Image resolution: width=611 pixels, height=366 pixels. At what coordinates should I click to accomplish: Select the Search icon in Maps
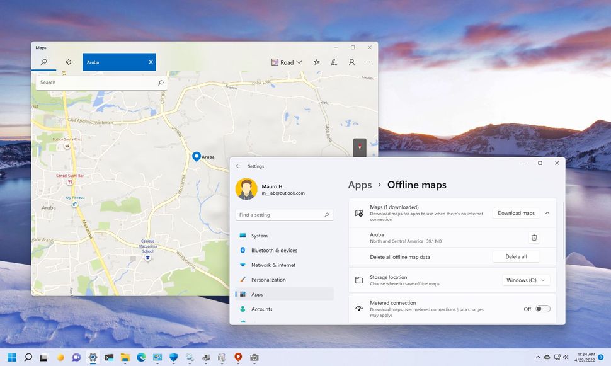click(43, 62)
